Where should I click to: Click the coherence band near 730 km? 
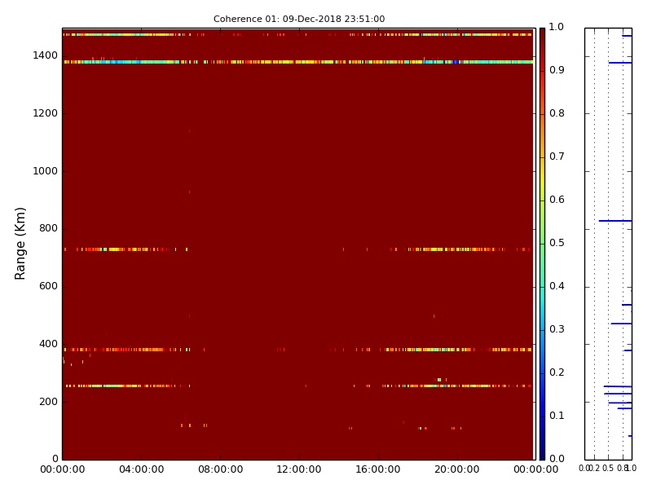click(297, 249)
